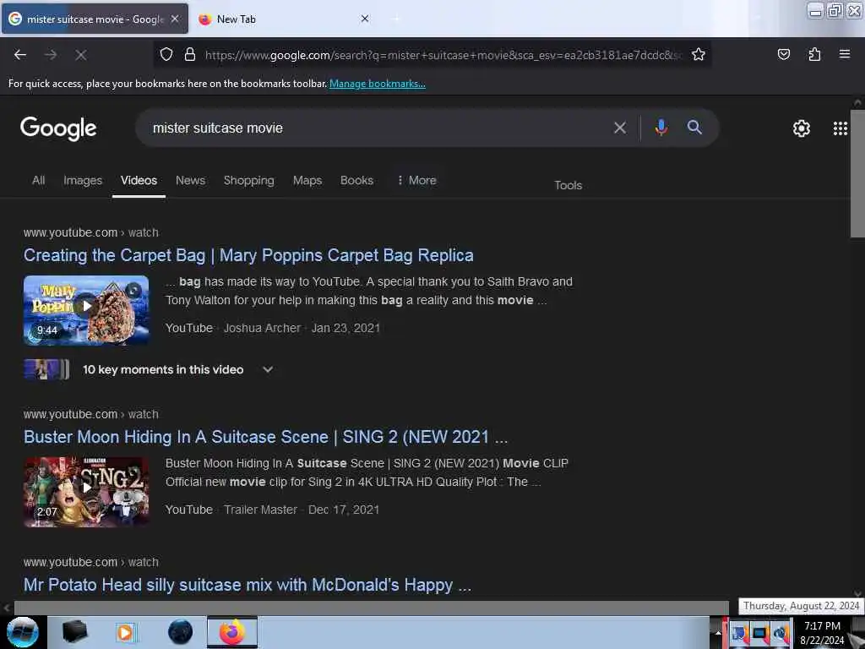
Task: Open the black box taskbar application
Action: click(74, 632)
